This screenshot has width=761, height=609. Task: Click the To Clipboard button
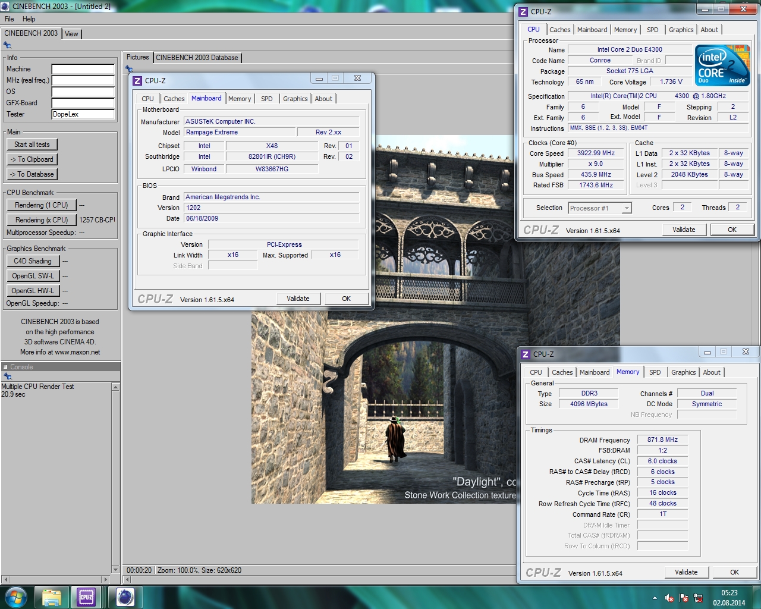[x=32, y=159]
